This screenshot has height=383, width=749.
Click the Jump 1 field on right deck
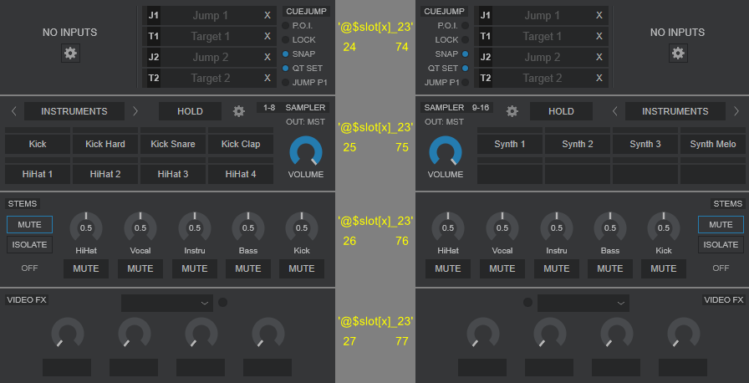click(x=539, y=16)
